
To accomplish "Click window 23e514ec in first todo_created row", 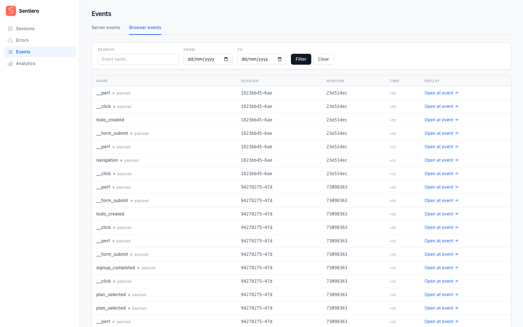I will coord(337,120).
